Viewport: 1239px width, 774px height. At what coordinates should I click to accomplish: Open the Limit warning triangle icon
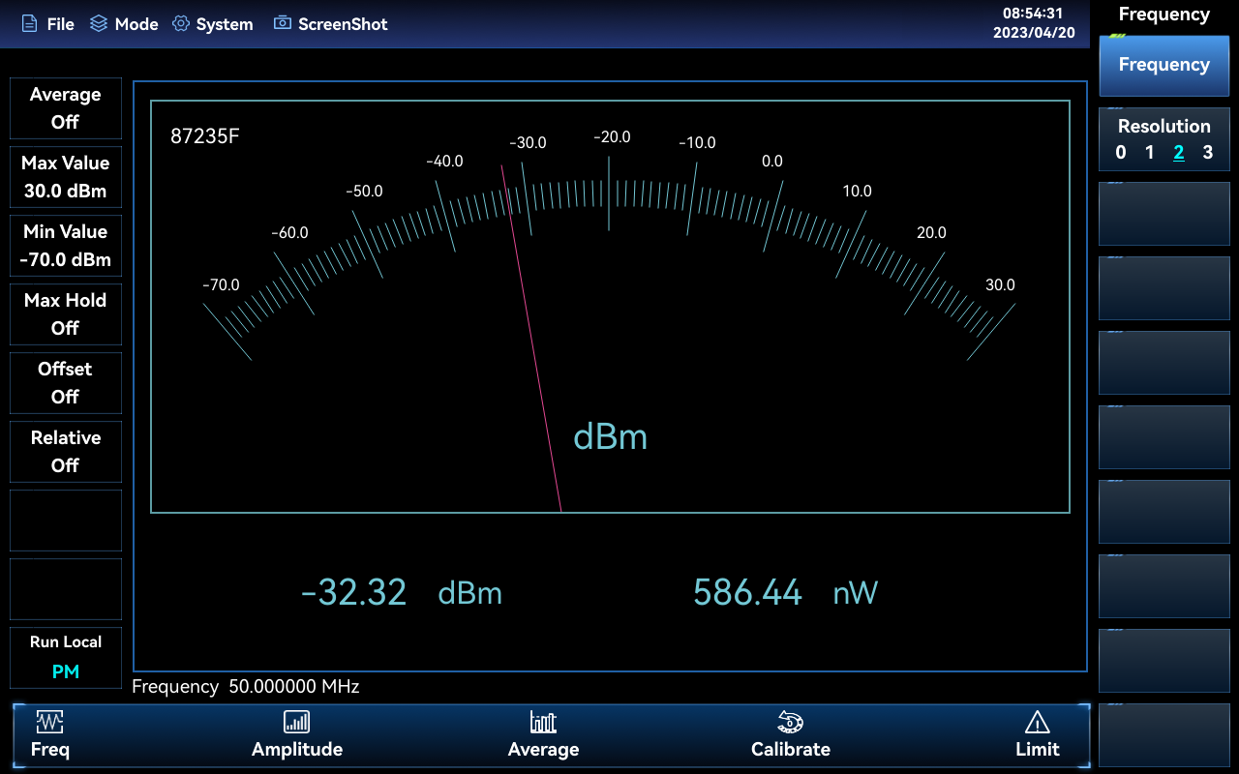1037,722
